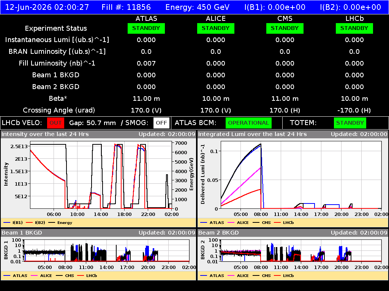Select the Gap: 50.7 mm readout
This screenshot has width=389, height=291.
click(x=92, y=123)
